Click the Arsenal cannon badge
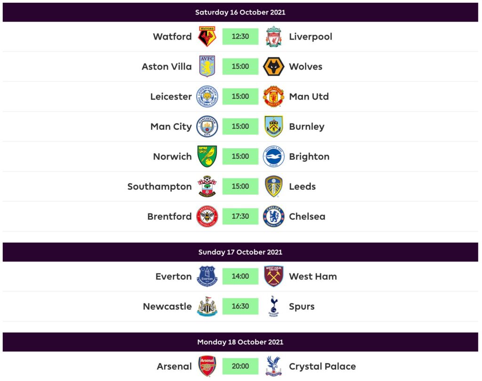 (x=207, y=366)
